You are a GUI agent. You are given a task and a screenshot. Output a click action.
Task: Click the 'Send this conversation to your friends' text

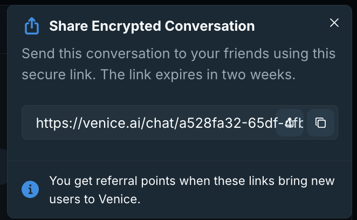coord(147,54)
